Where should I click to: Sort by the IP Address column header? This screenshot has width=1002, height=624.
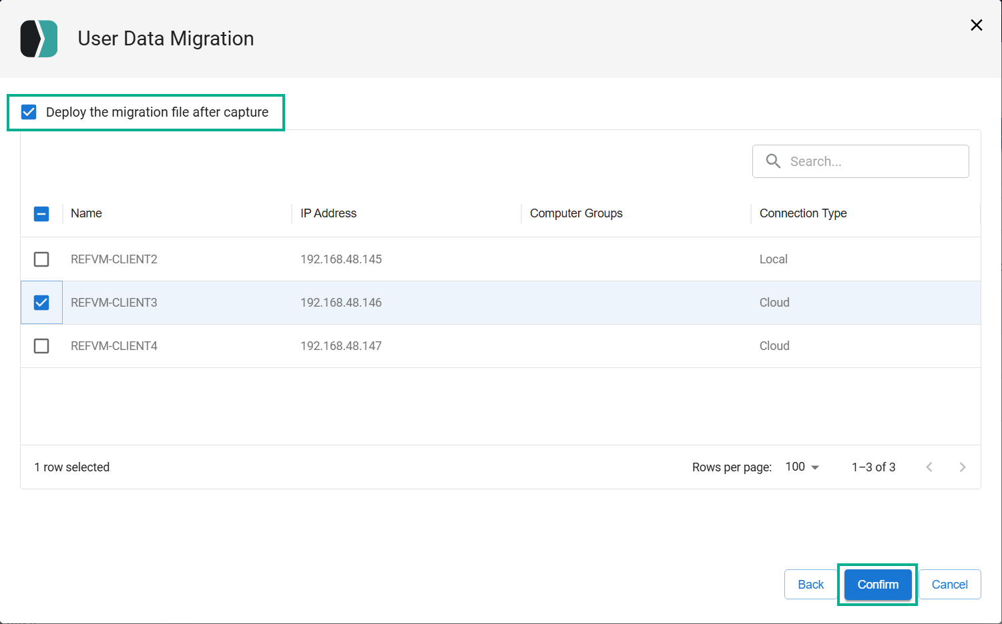(x=328, y=213)
